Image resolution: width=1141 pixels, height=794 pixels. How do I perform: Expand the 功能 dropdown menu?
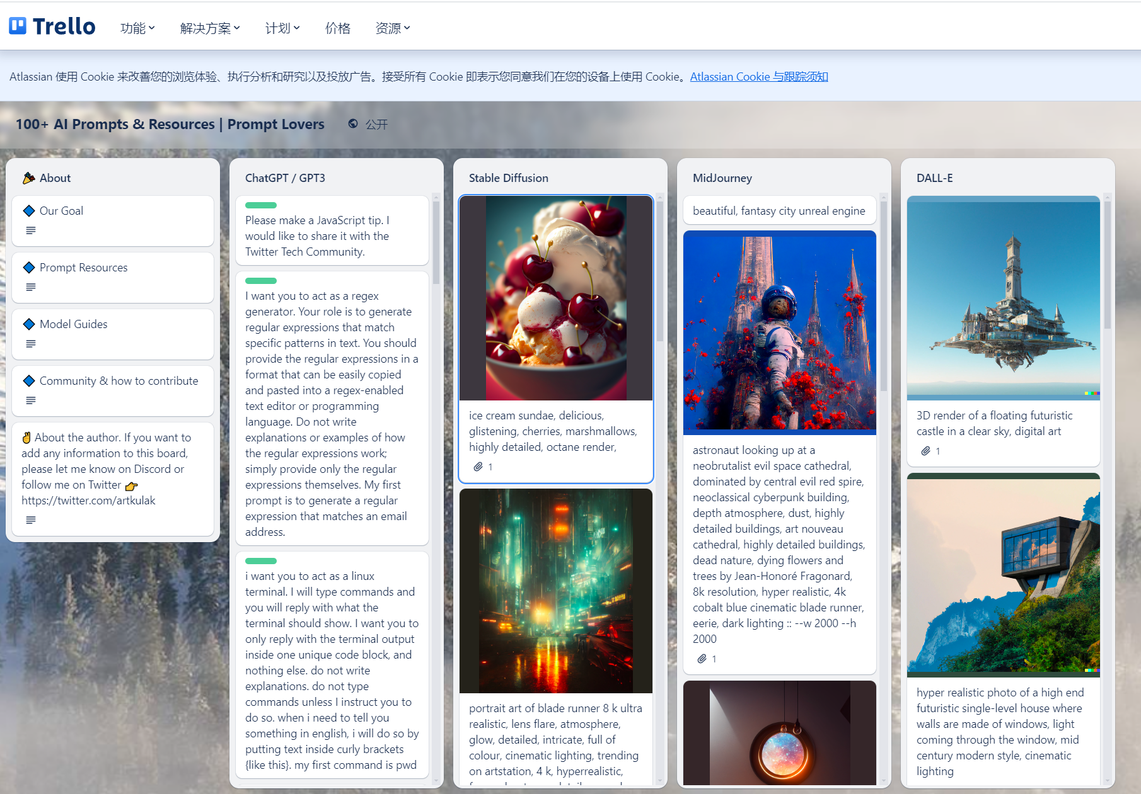(137, 28)
